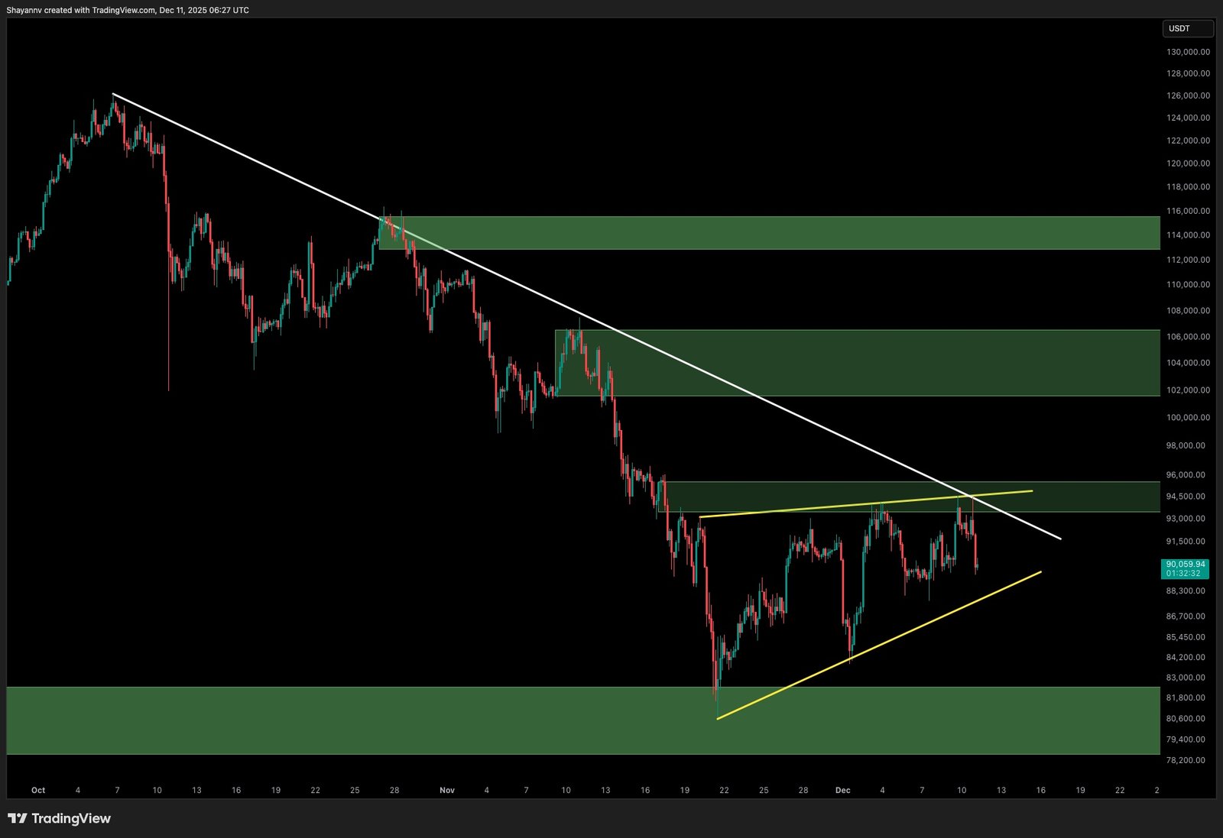Select the 110,000.00 price axis label
The height and width of the screenshot is (838, 1223).
coord(1188,284)
